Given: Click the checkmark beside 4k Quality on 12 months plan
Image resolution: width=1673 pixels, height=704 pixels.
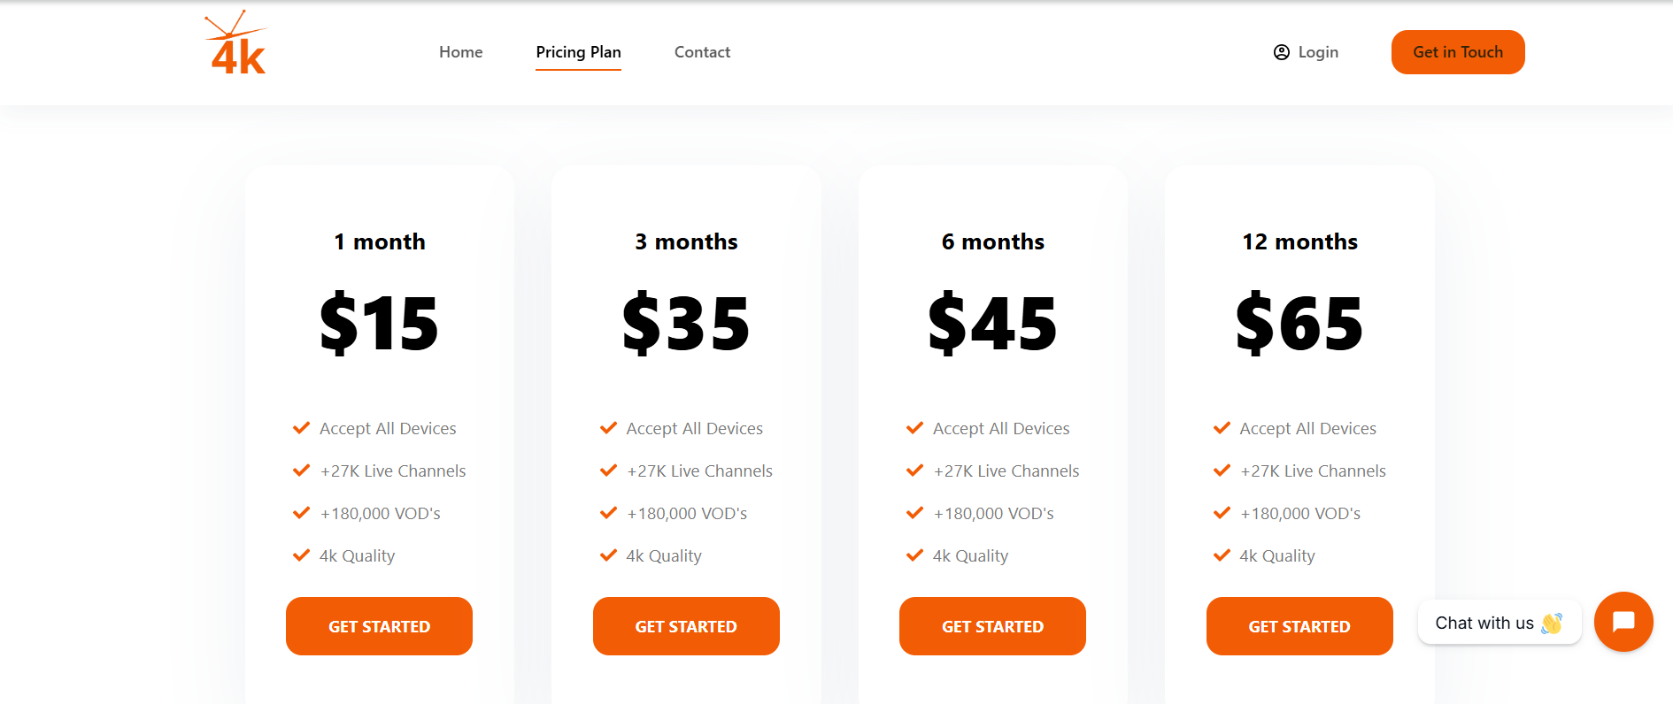Looking at the screenshot, I should (x=1222, y=555).
